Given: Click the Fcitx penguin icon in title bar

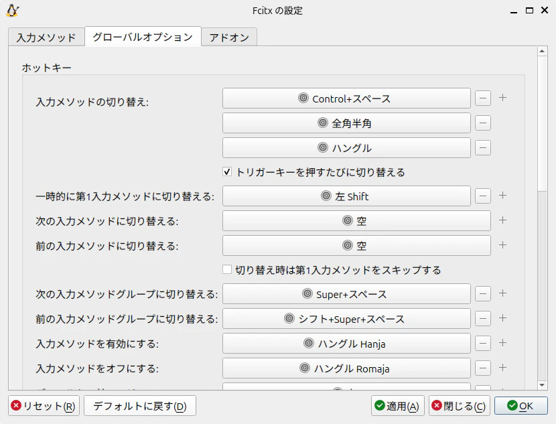Looking at the screenshot, I should tap(13, 11).
